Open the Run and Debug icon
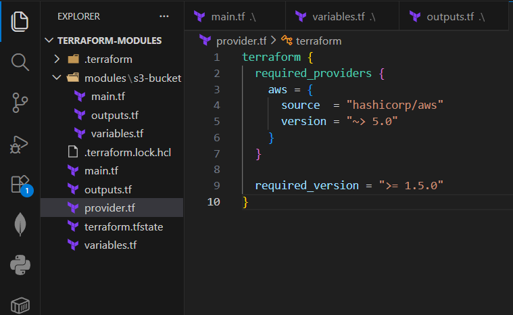The image size is (513, 315). click(x=20, y=144)
